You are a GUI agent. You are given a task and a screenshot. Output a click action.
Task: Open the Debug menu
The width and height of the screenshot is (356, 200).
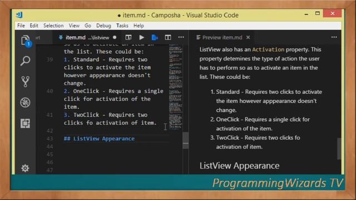103,26
